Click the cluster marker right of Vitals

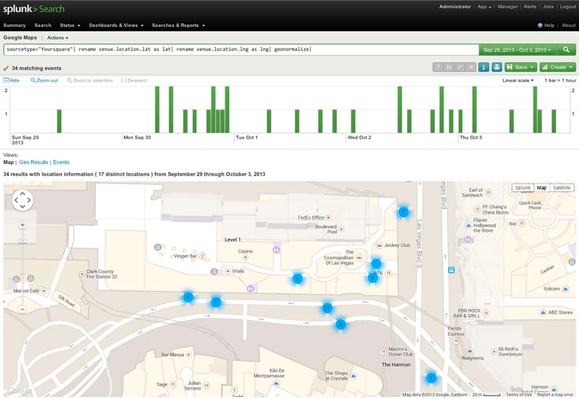click(297, 279)
